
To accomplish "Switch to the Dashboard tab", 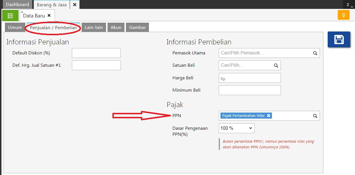I will point(18,5).
